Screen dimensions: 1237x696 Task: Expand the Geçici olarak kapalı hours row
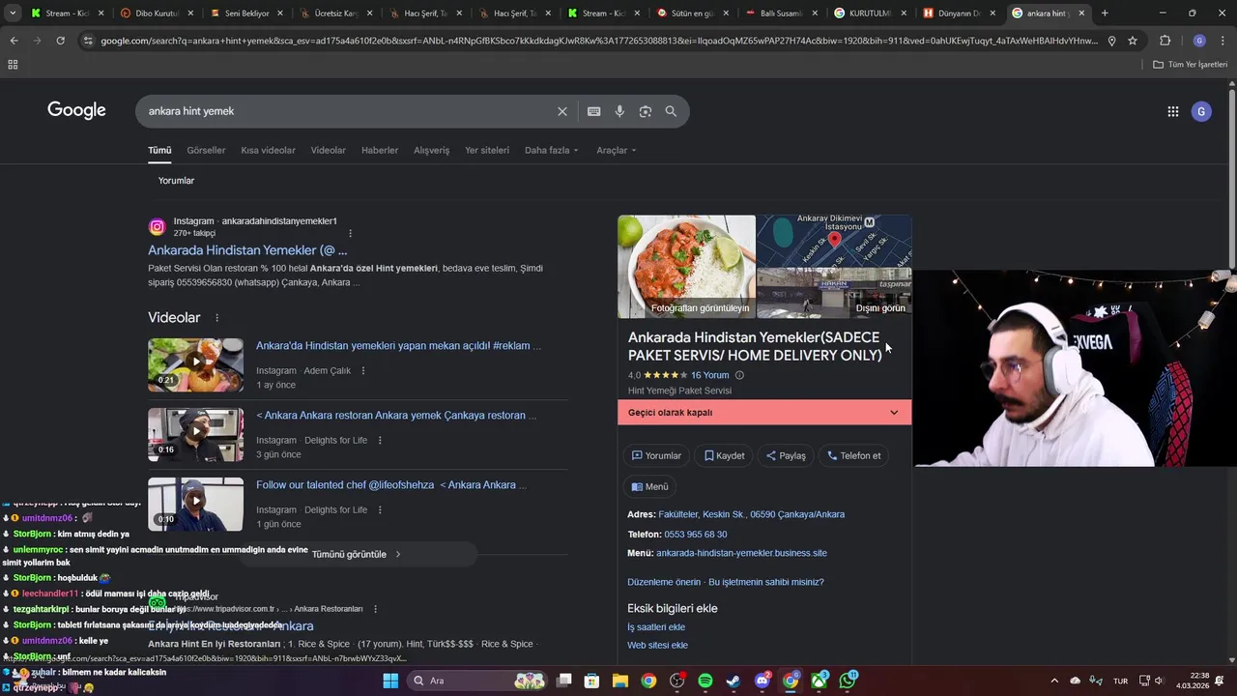coord(764,413)
